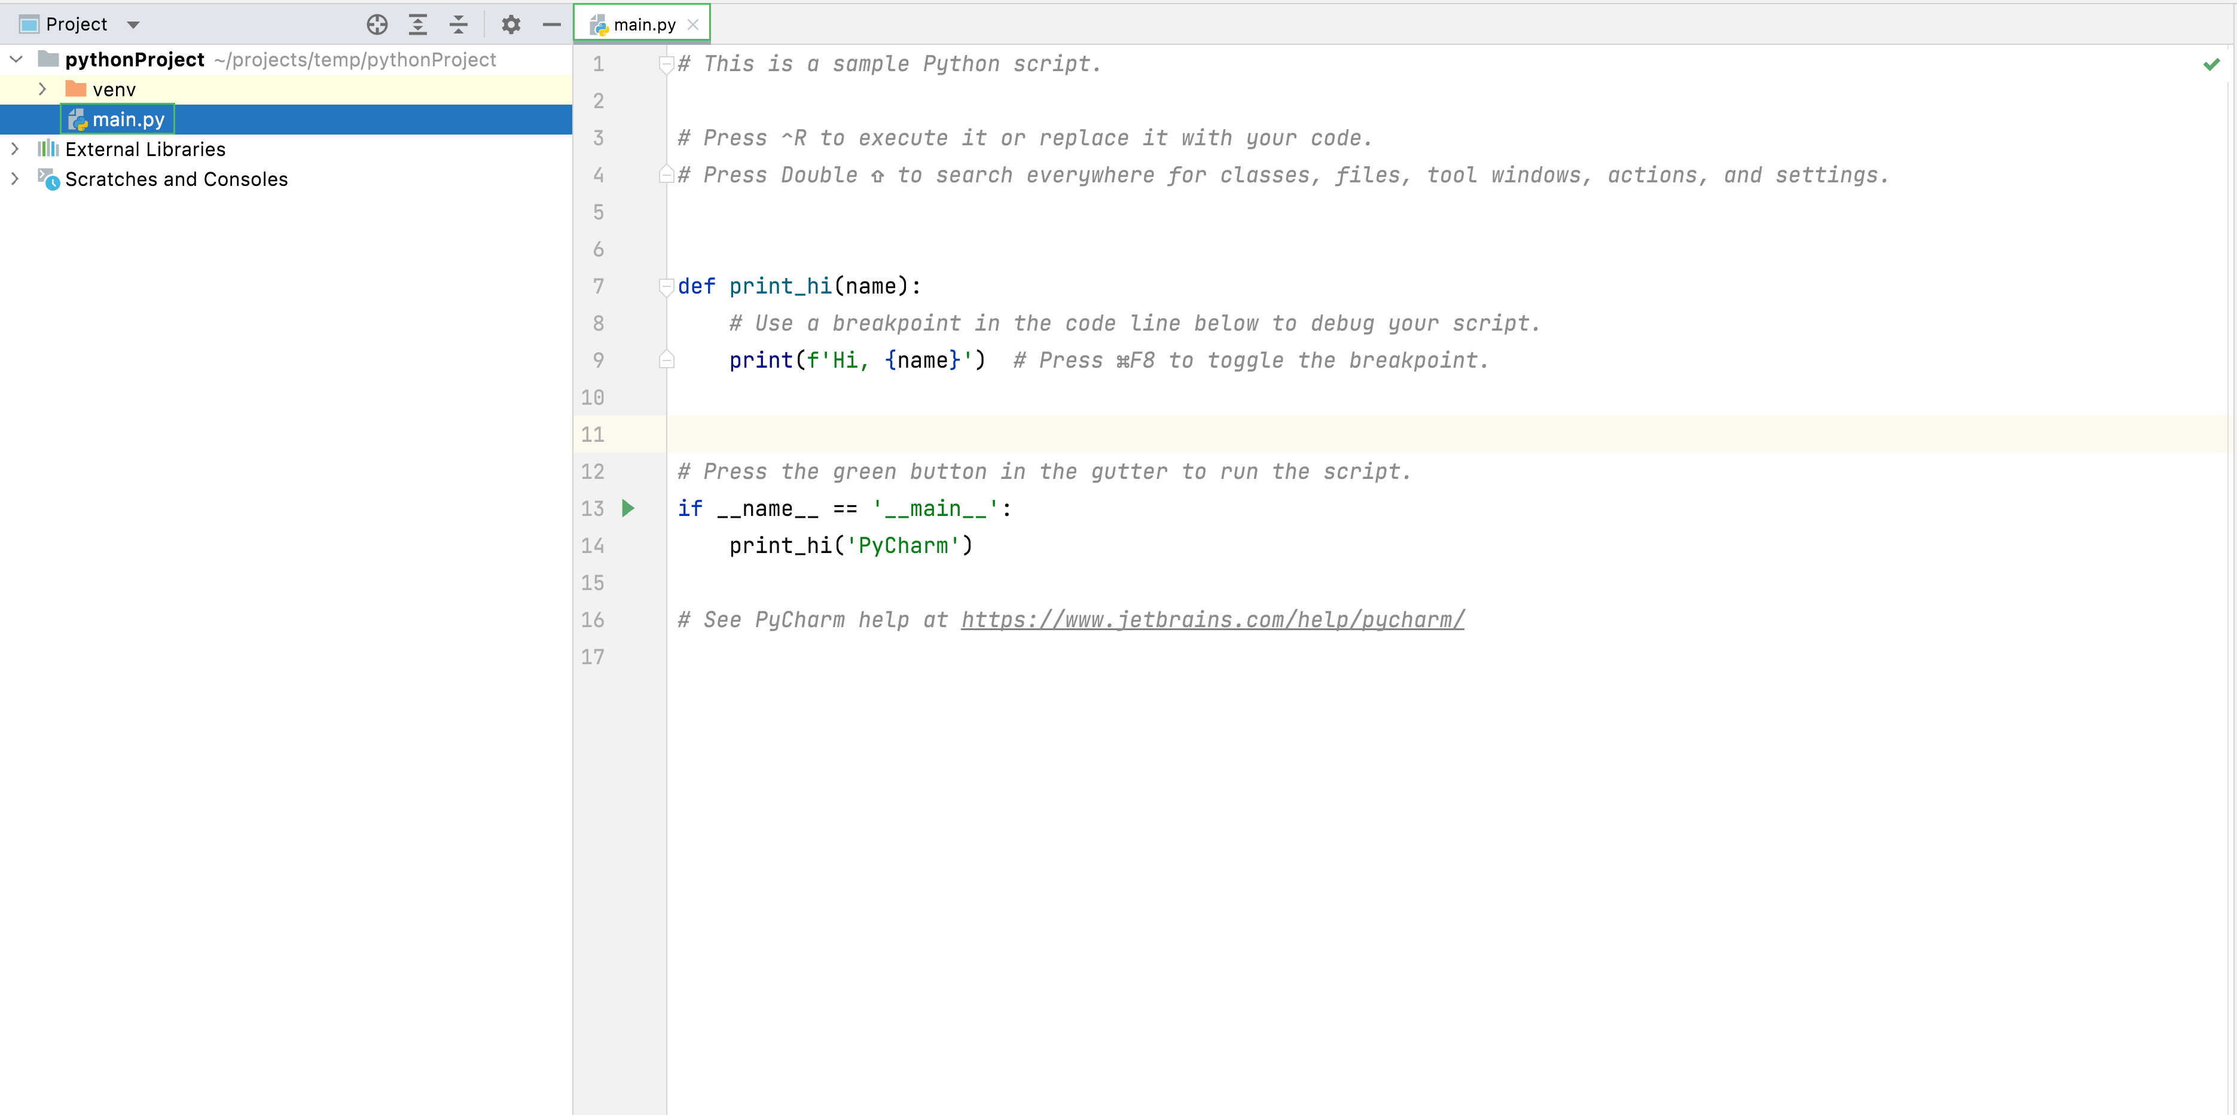Viewport: 2237px width, 1115px height.
Task: Open the JetBrains PyCharm help link
Action: tap(1211, 619)
